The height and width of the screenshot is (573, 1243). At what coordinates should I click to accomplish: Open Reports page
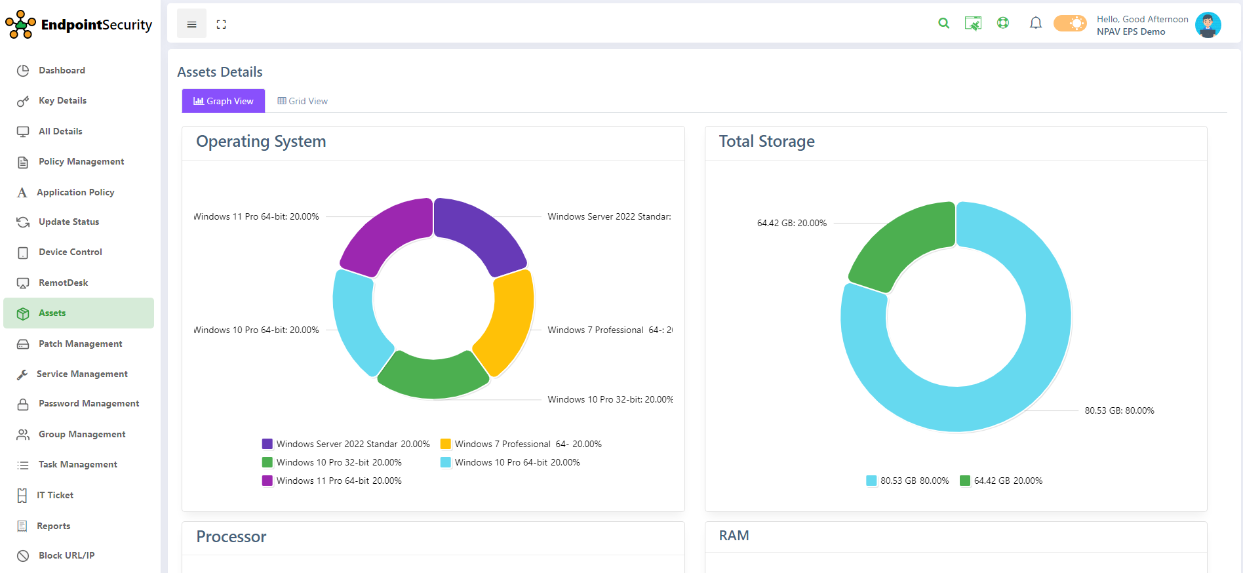point(79,526)
